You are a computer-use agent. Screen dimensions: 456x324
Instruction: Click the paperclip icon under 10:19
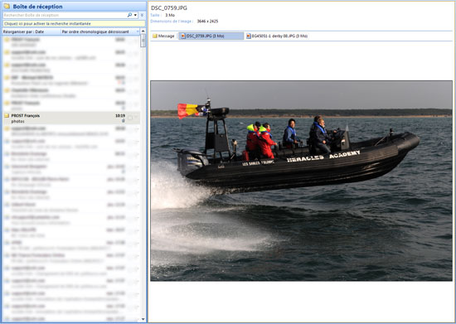(x=124, y=121)
